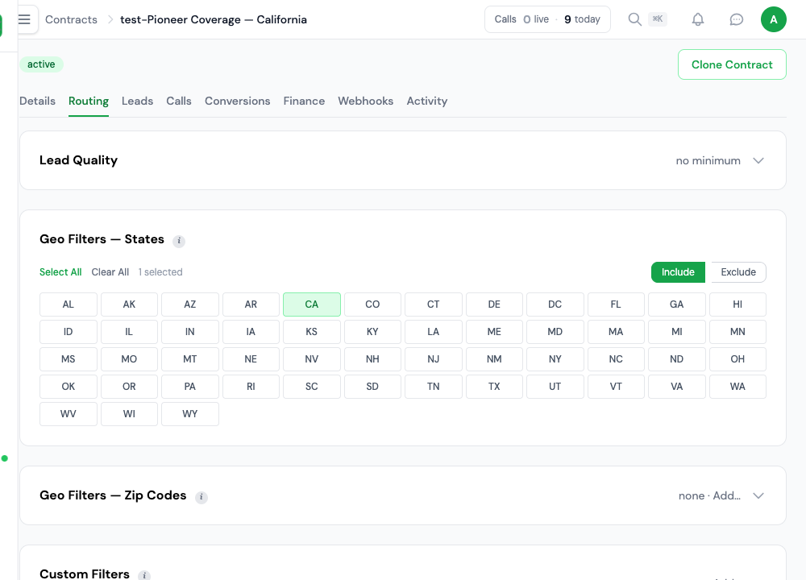Toggle the MS state chip
Viewport: 806px width, 580px height.
[69, 359]
